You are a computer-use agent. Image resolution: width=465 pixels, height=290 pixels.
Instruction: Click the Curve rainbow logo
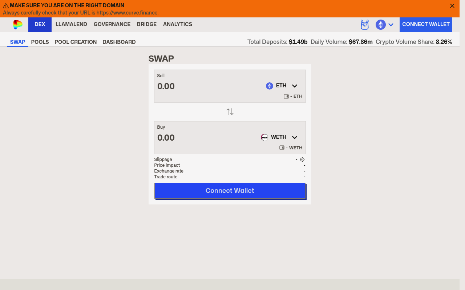[x=17, y=24]
